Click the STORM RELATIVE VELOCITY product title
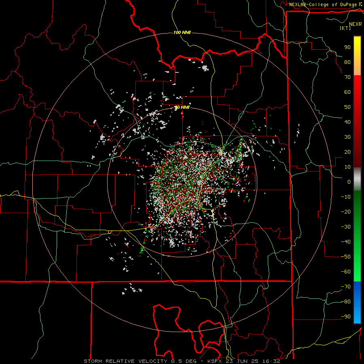364x364 pixels. click(125, 361)
